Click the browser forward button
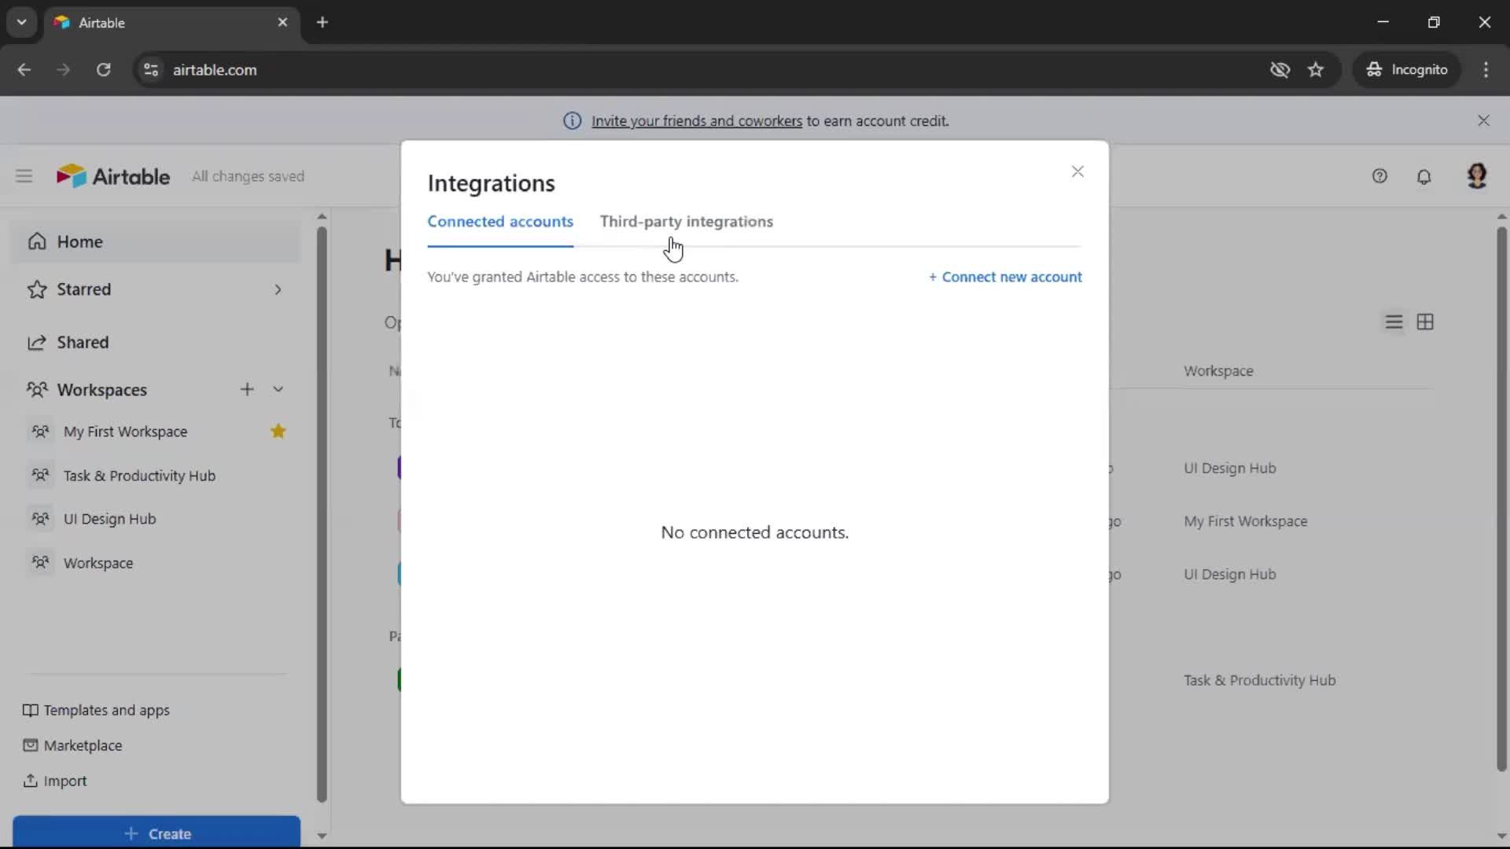1510x849 pixels. pyautogui.click(x=63, y=69)
